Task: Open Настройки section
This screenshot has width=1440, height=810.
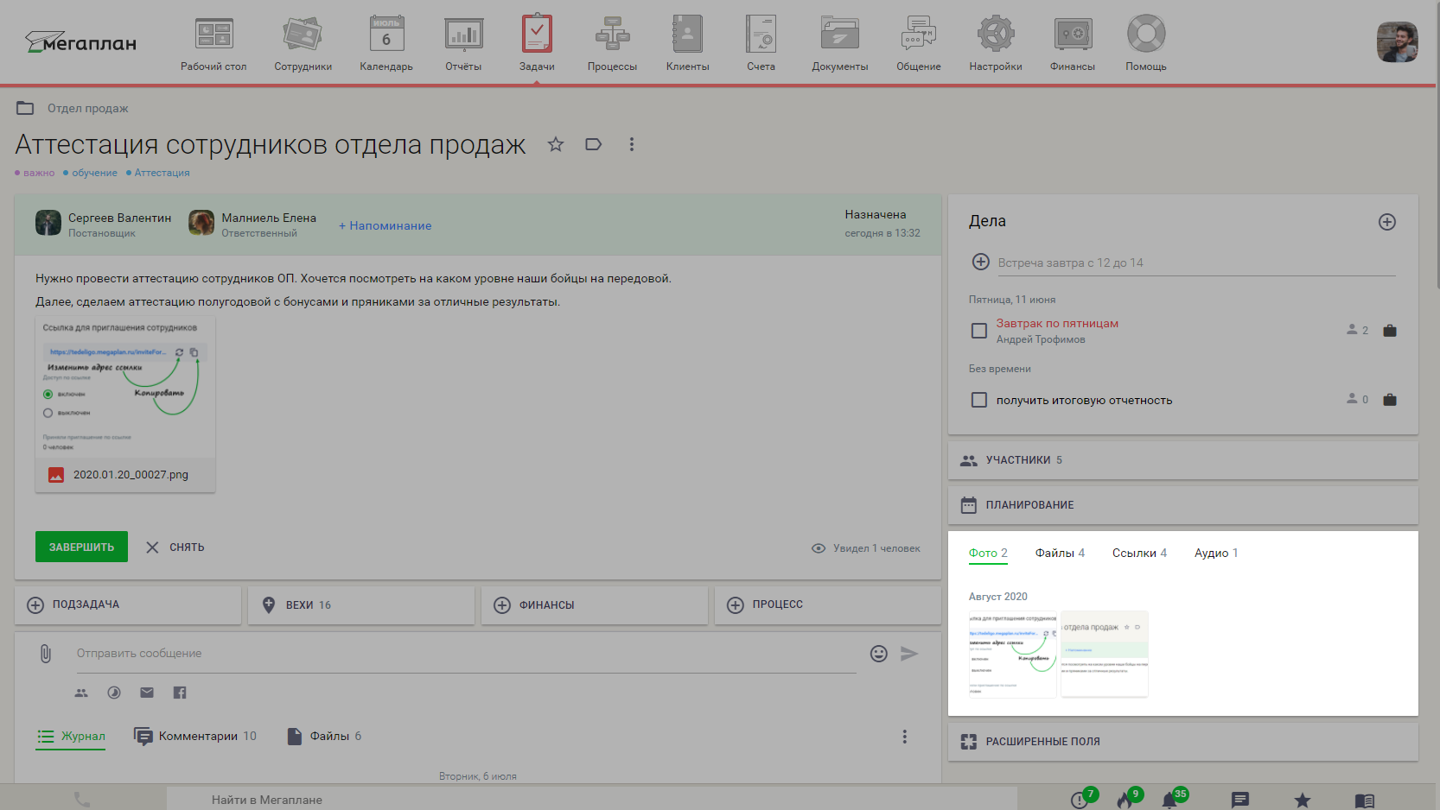Action: [996, 43]
